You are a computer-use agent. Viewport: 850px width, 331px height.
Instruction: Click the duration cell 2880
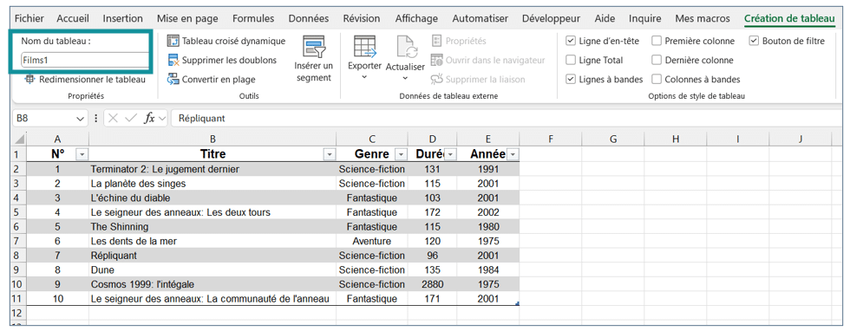[x=433, y=284]
